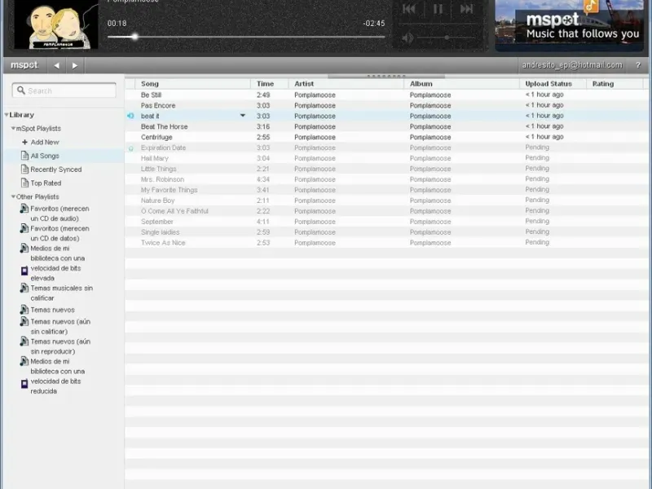Viewport: 652px width, 489px height.
Task: Open the Top Rated playlist
Action: tap(46, 183)
